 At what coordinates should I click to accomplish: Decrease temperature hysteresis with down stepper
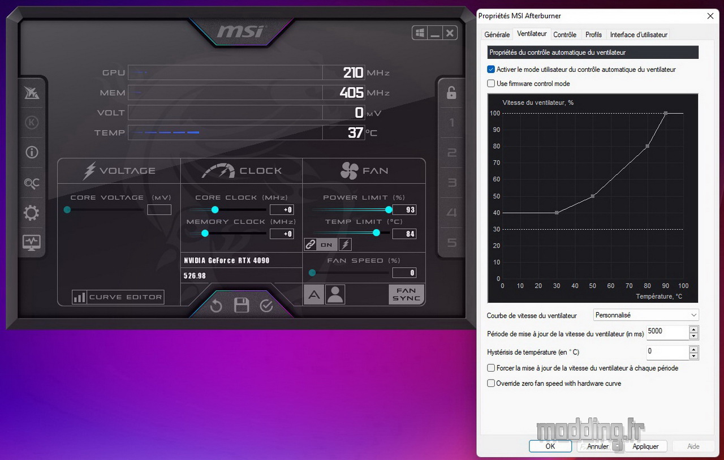pyautogui.click(x=694, y=356)
